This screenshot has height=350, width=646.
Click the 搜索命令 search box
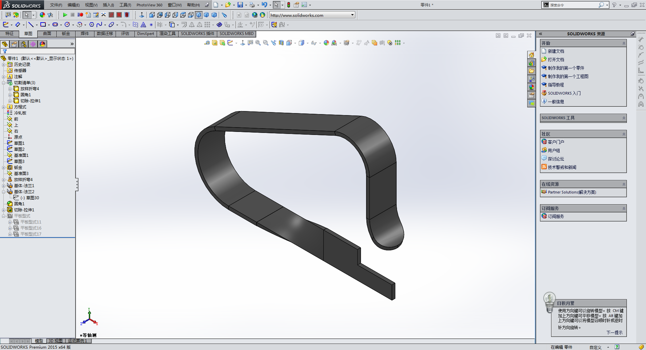tap(574, 5)
